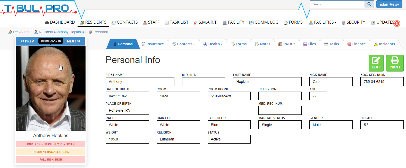Screen dimensions: 406x168
Task: Open the Updates nav item
Action: pos(383,22)
